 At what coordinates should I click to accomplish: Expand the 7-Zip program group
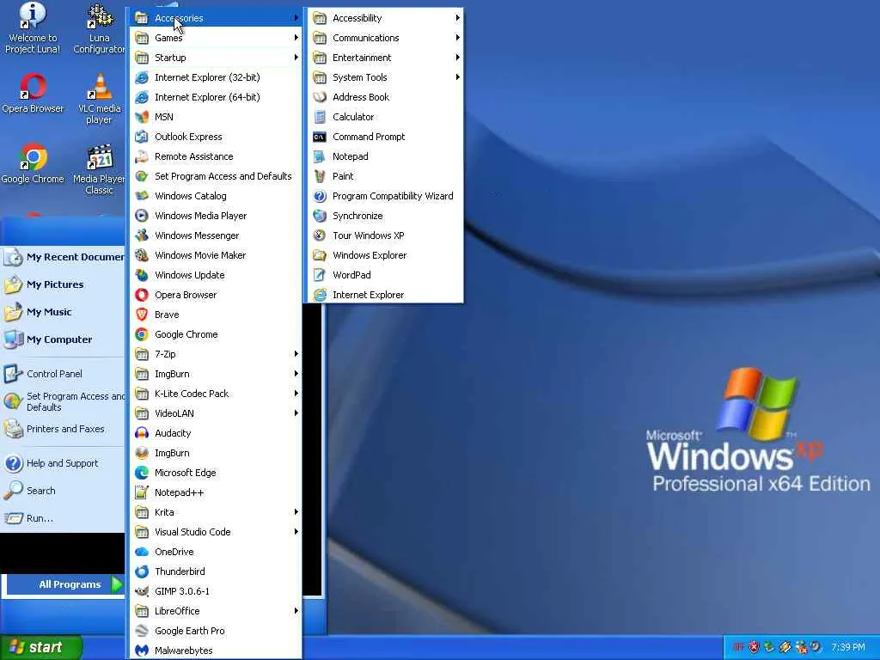tap(216, 354)
